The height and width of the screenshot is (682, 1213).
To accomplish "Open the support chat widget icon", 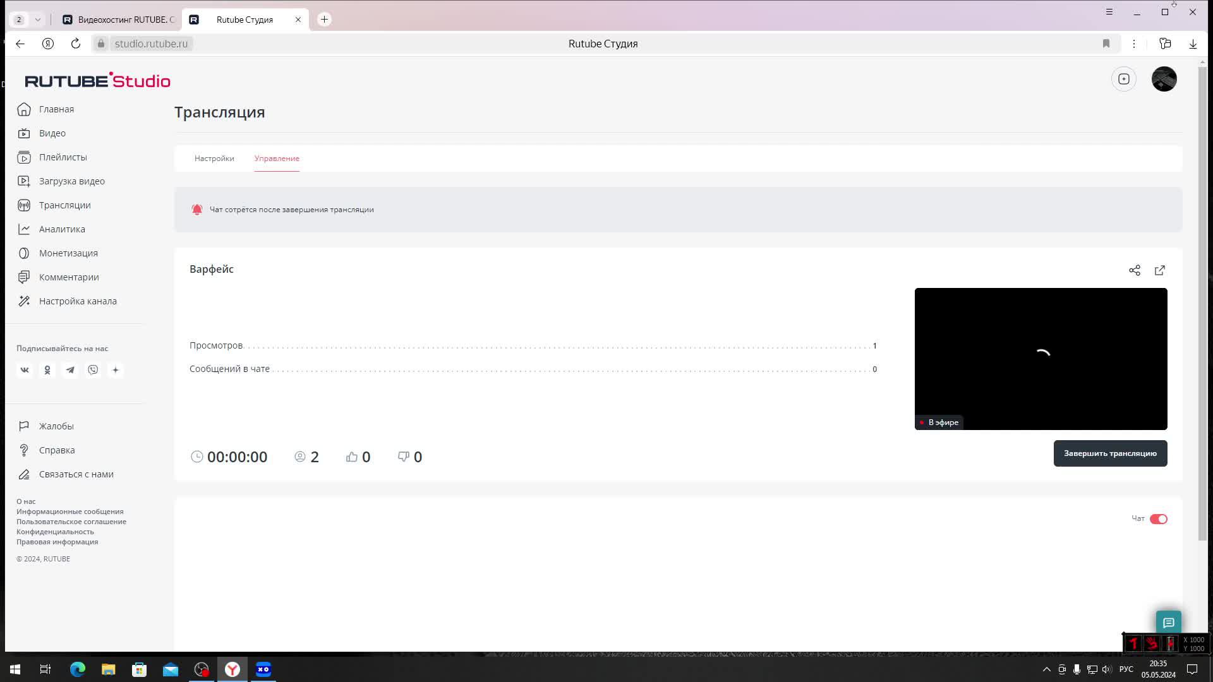I will 1169,623.
